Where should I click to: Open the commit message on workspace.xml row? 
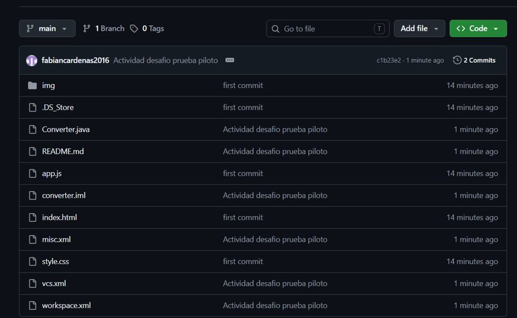[275, 306]
